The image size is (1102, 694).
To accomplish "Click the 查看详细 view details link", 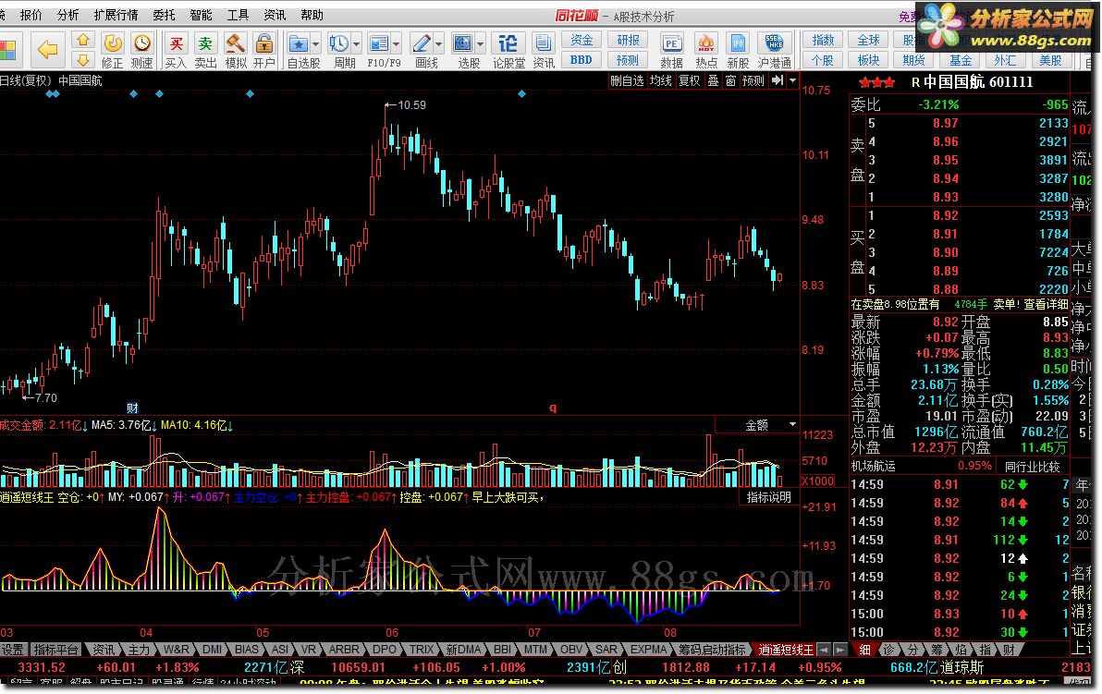I will [x=1045, y=304].
